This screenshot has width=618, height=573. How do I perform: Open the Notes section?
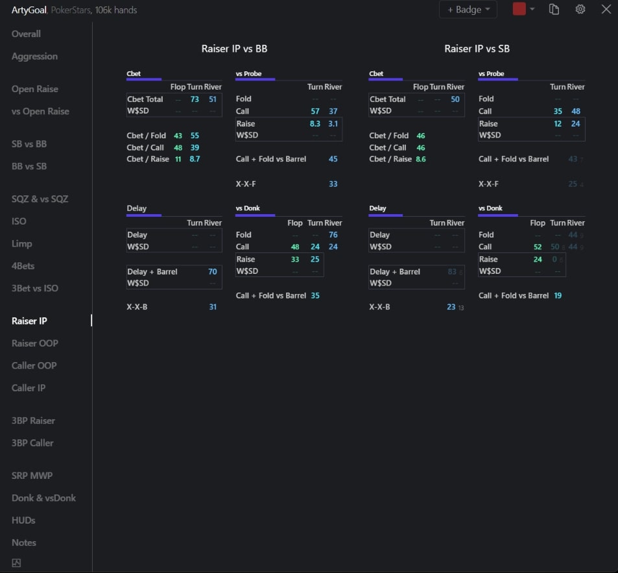(24, 543)
